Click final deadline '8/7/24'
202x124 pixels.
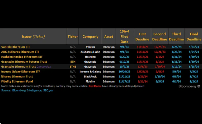point(194,76)
